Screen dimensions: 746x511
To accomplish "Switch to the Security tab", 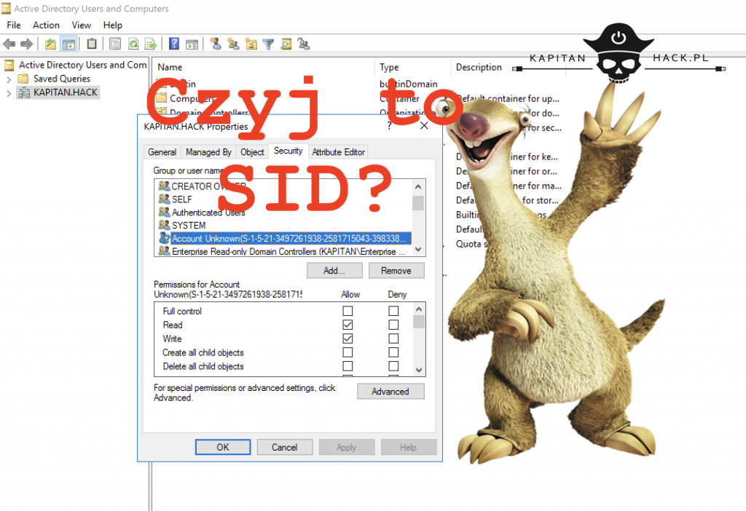I will pos(288,151).
